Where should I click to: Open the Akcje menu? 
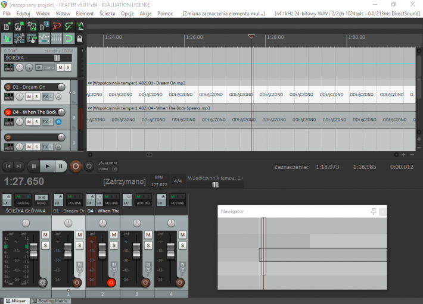145,14
